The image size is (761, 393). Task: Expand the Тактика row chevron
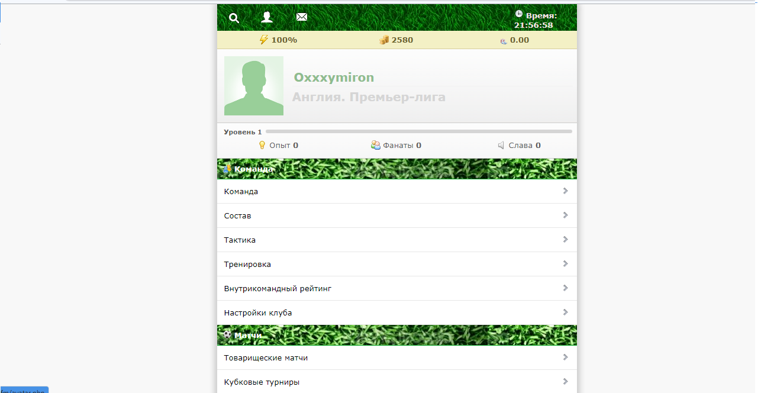tap(565, 240)
